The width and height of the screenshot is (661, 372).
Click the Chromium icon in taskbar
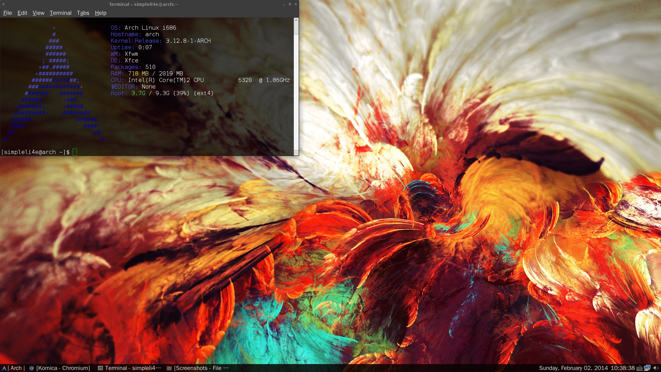click(x=31, y=368)
